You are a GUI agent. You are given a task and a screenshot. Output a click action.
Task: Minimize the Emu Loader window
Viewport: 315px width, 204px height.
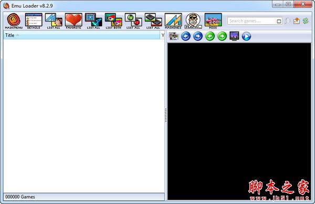click(x=278, y=4)
